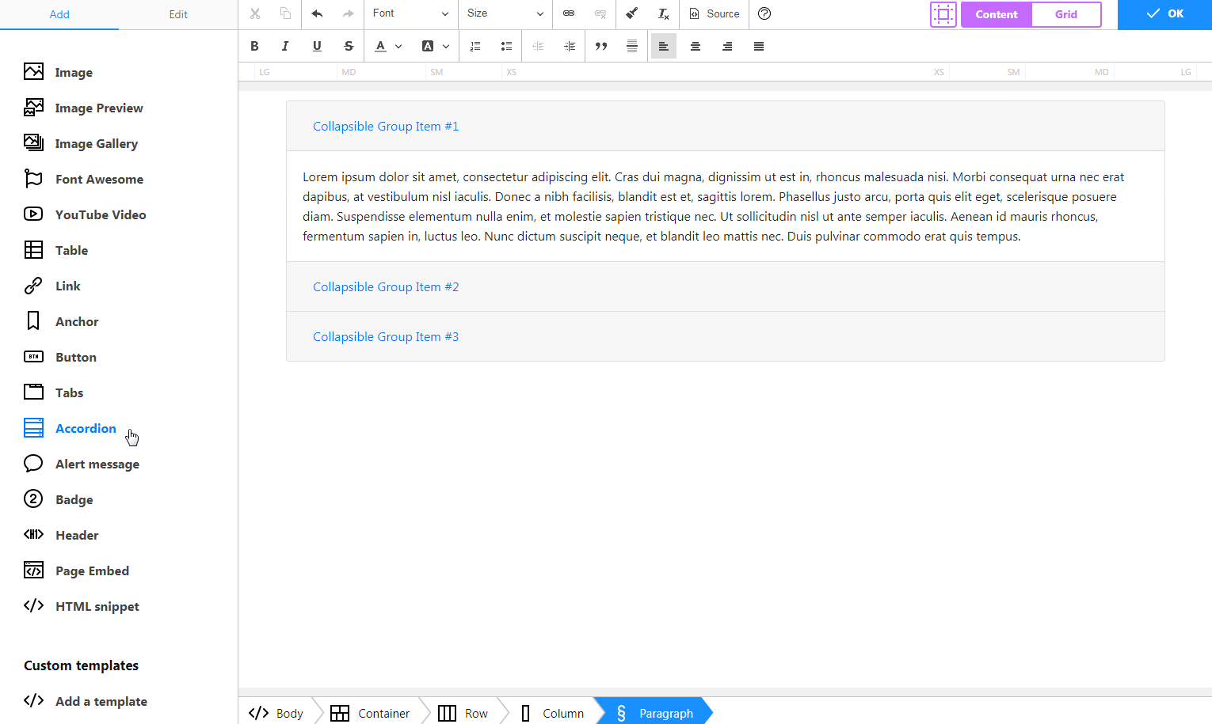
Task: Click the Cut scissors icon
Action: (254, 13)
